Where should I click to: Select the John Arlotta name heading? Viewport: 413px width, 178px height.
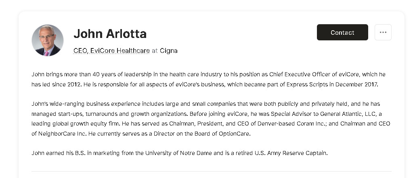pyautogui.click(x=110, y=34)
